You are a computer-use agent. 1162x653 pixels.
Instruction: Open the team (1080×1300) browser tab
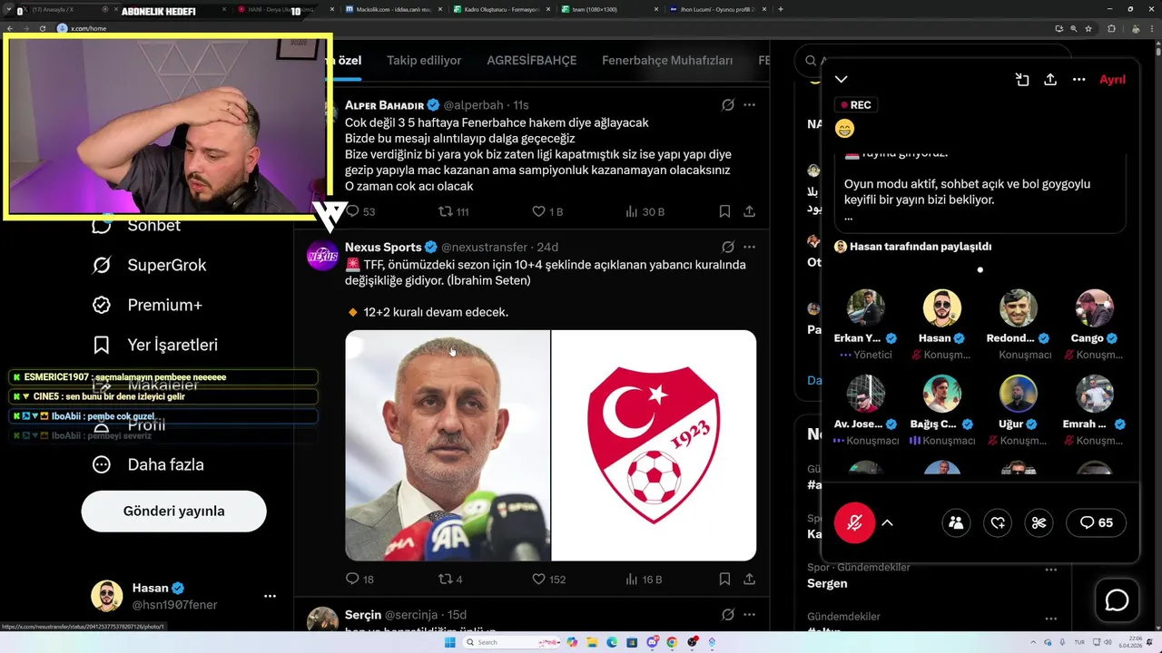click(606, 9)
